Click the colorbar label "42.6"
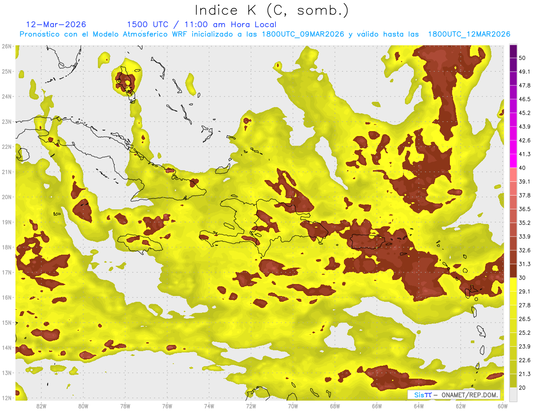Screen dimensions: 534x412 [x=525, y=140]
